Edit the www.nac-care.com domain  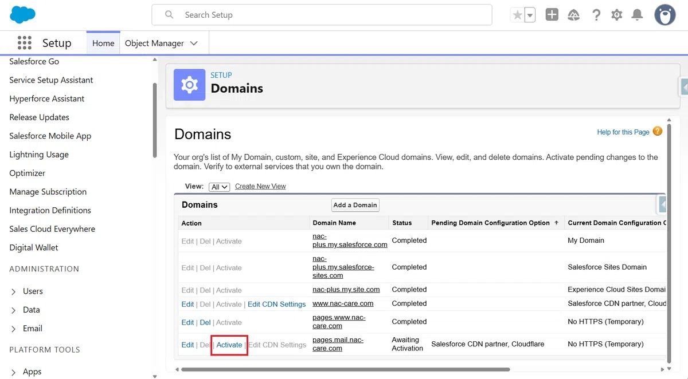(187, 304)
